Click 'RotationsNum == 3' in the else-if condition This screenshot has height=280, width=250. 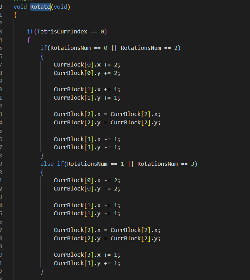point(166,164)
